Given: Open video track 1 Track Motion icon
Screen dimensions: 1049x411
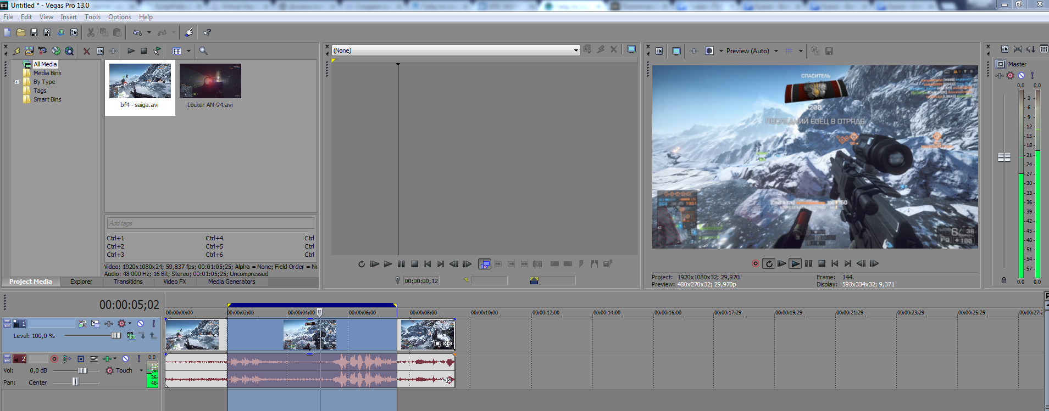Looking at the screenshot, I should [95, 324].
